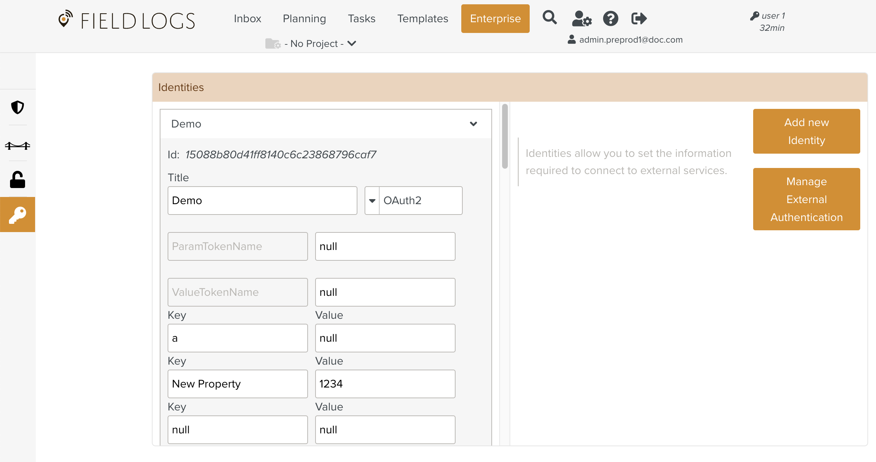Click the unlocked padlock sidebar icon
The image size is (876, 462).
point(17,179)
